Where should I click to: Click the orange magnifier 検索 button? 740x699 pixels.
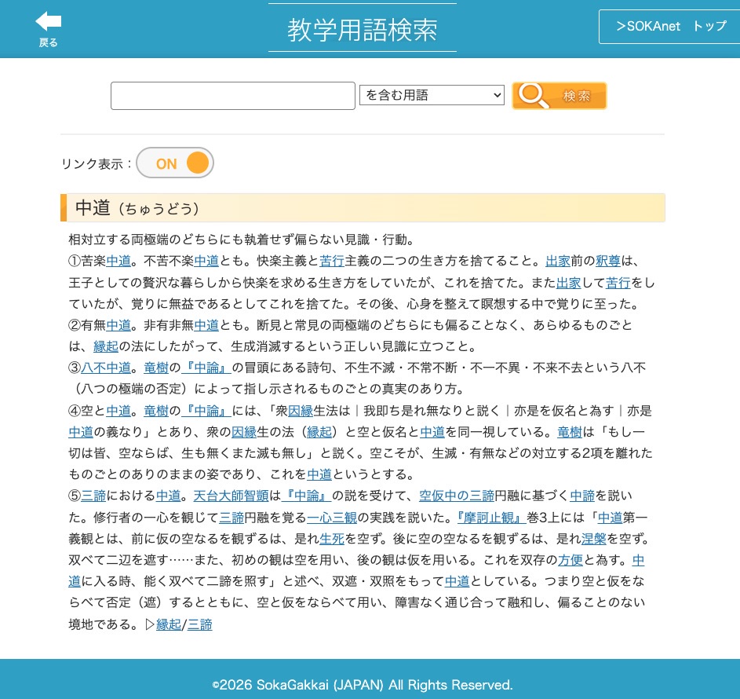[x=559, y=96]
